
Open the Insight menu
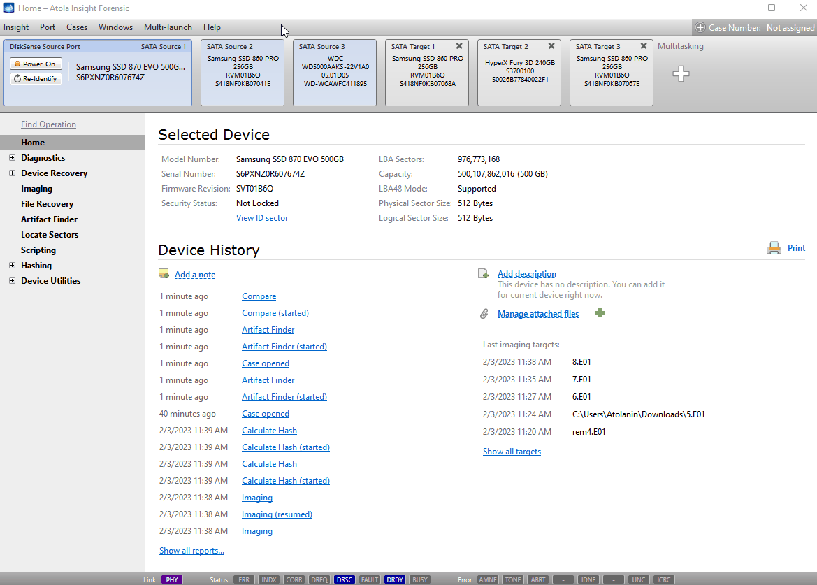click(16, 27)
